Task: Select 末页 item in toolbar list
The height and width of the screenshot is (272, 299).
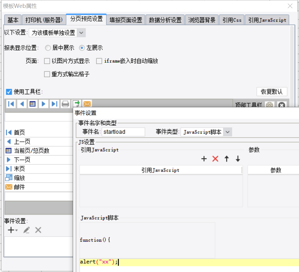Action: [39, 169]
